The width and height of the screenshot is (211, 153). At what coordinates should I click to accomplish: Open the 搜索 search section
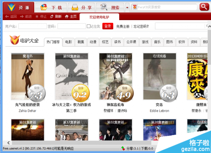pyautogui.click(x=110, y=8)
